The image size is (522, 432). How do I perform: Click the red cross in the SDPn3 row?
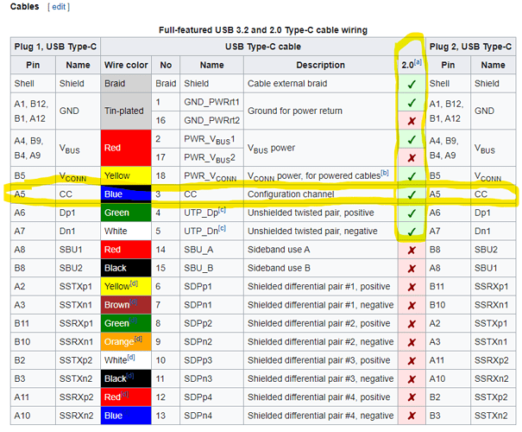tap(412, 379)
